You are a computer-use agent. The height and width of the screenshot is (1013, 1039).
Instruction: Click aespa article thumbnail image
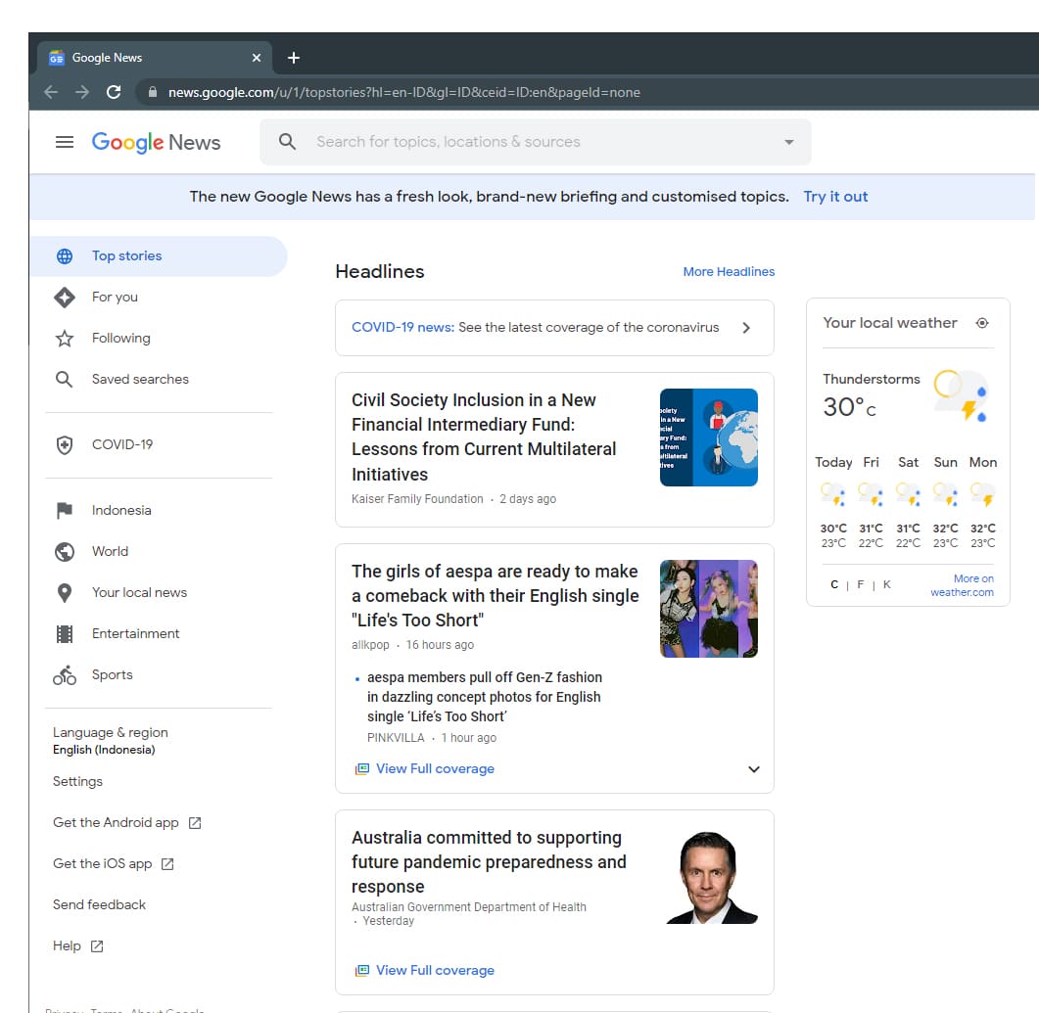pos(708,609)
